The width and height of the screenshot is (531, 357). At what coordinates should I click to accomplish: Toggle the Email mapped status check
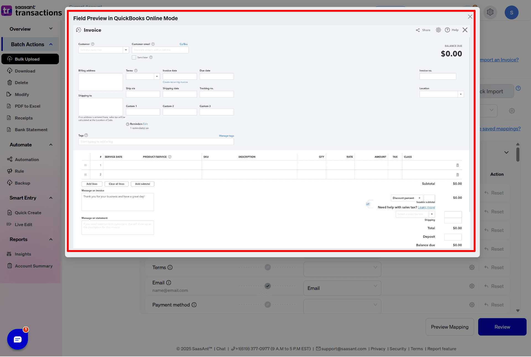267,286
